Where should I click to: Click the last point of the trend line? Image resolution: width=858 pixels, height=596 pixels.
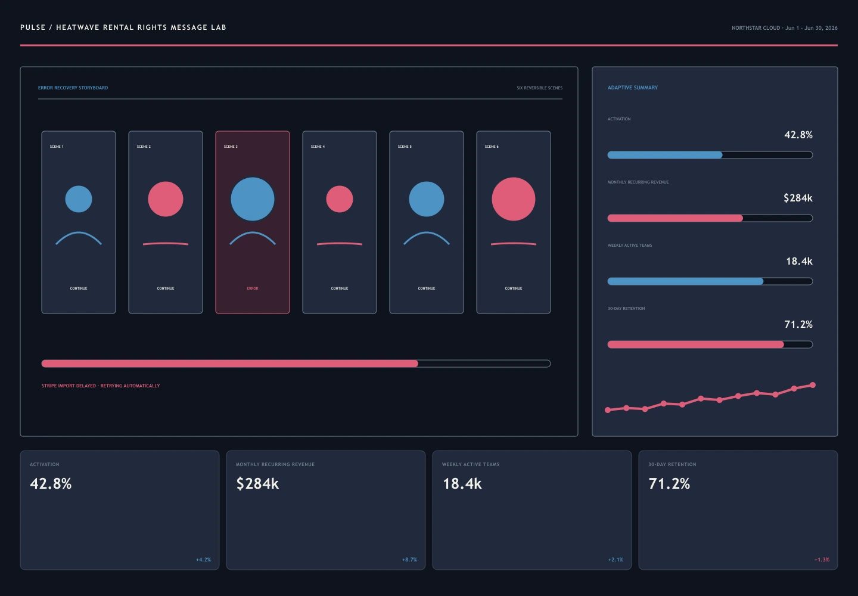[813, 385]
